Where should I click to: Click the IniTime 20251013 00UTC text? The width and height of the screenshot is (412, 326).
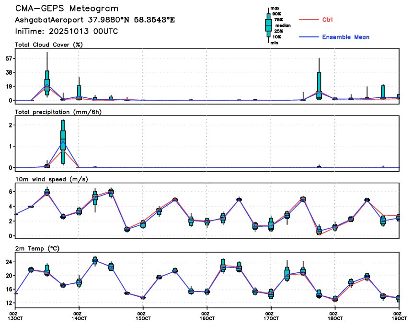pos(66,31)
